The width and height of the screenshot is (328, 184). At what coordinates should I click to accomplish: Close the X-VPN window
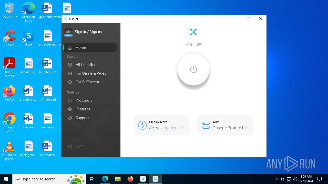(x=261, y=19)
